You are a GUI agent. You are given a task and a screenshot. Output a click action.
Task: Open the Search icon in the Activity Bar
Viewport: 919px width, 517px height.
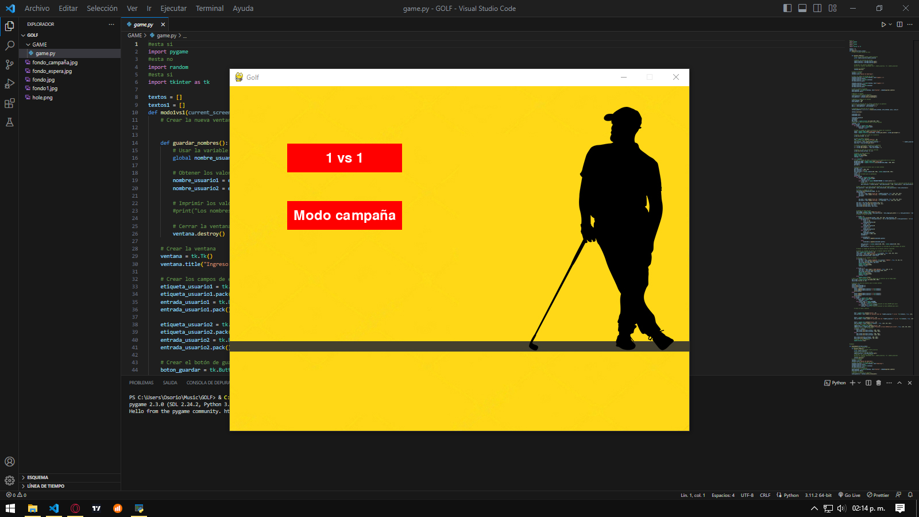coord(9,45)
